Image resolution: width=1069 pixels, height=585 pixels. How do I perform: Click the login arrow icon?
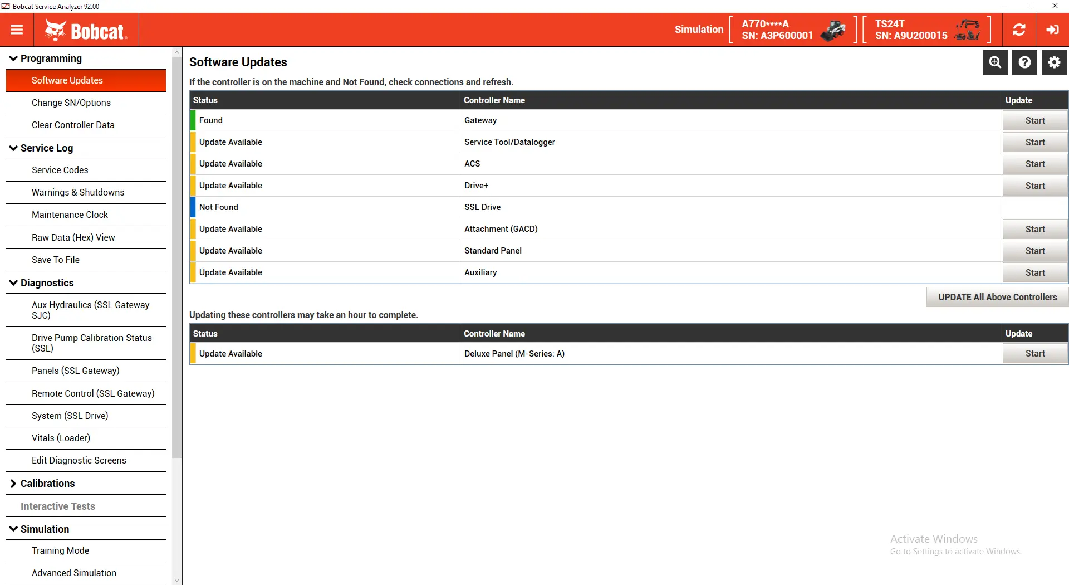coord(1052,30)
